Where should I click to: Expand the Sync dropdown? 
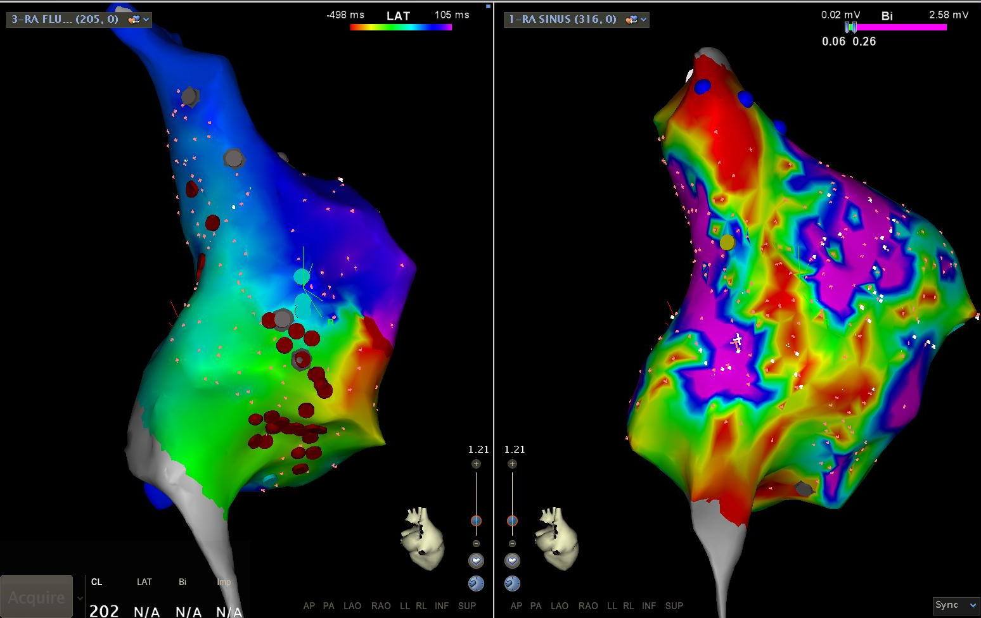tap(956, 605)
